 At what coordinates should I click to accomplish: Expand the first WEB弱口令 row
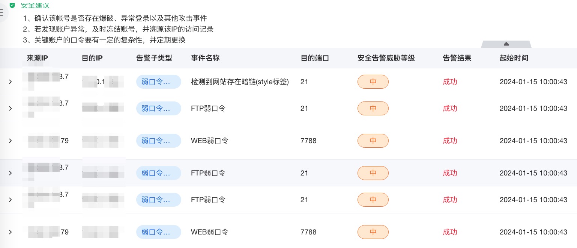pyautogui.click(x=11, y=141)
